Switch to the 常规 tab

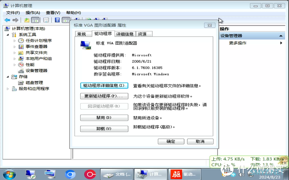click(83, 34)
